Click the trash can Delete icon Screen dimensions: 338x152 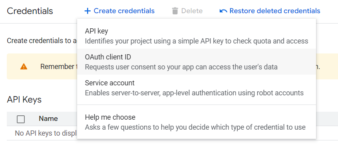(x=175, y=11)
